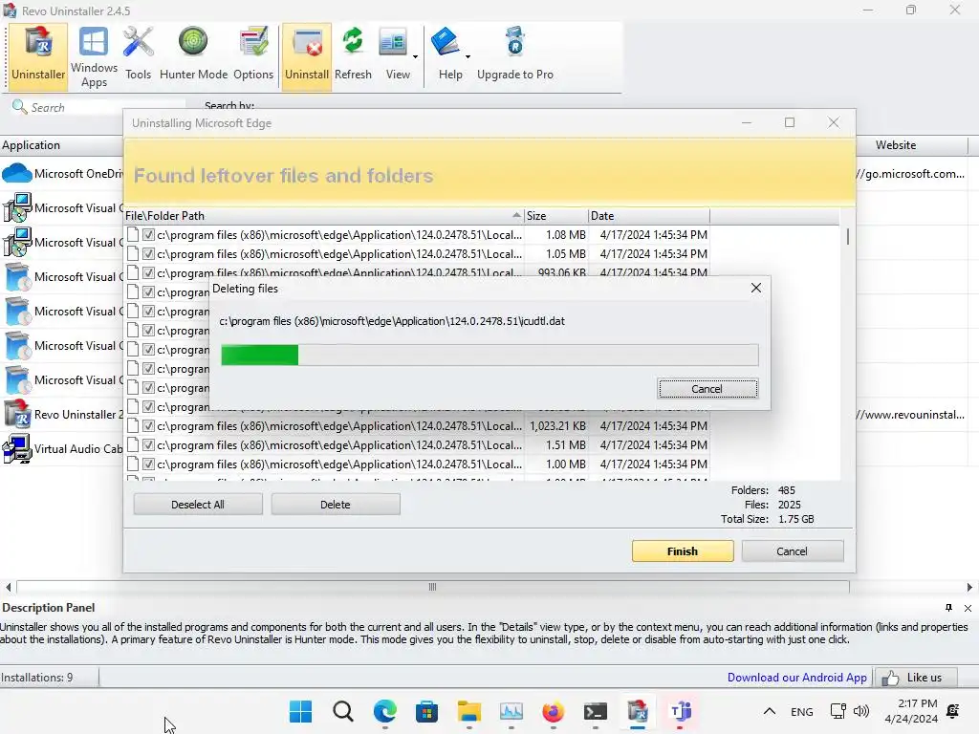Viewport: 979px width, 734px height.
Task: Click into the Search field
Action: point(98,107)
